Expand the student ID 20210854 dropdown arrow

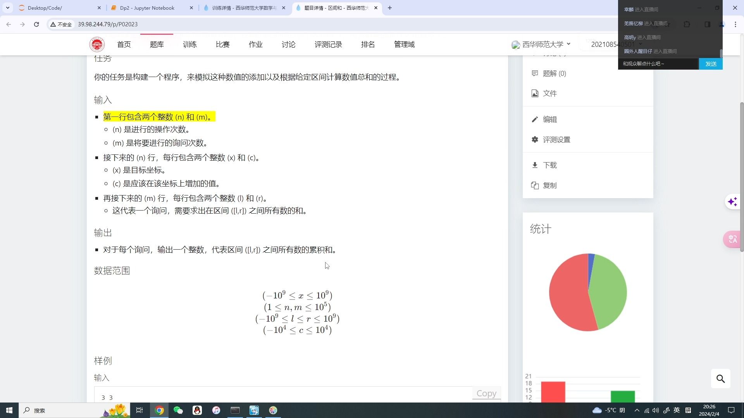click(640, 44)
